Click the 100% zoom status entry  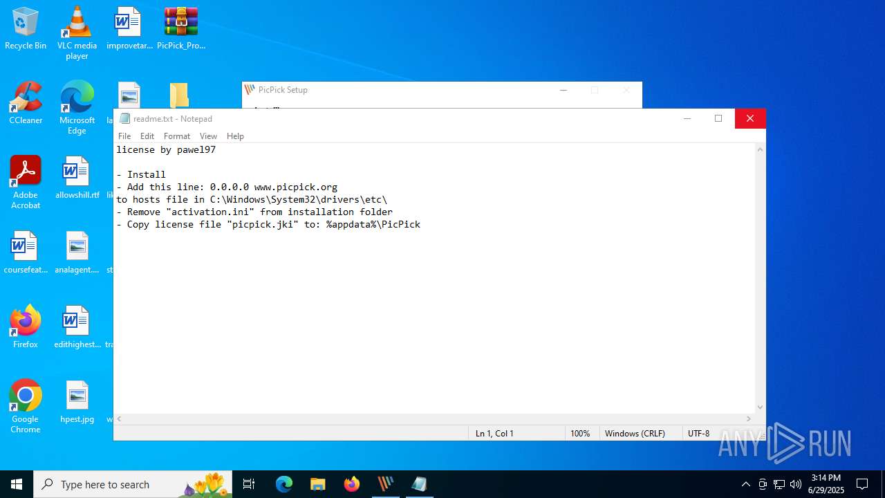pos(580,433)
